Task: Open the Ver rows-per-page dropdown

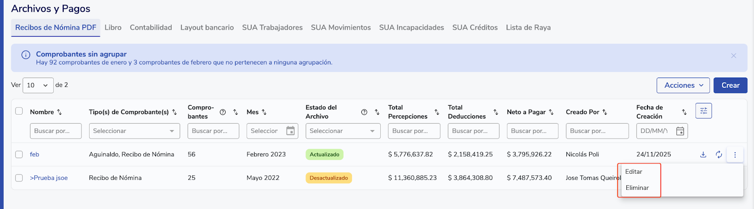Action: (38, 85)
